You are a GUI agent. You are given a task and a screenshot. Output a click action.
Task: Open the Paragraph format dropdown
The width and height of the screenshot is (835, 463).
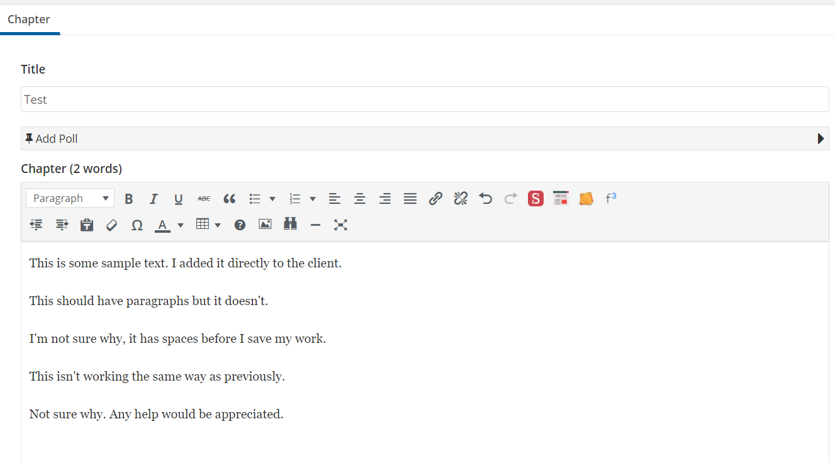click(70, 198)
